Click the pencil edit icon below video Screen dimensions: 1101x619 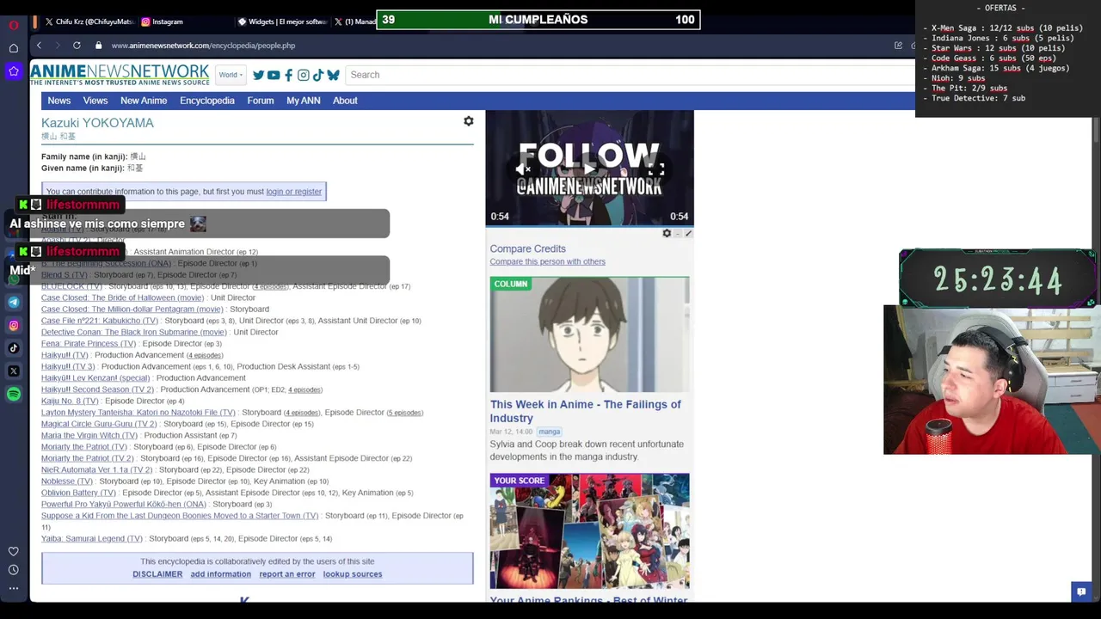coord(688,233)
